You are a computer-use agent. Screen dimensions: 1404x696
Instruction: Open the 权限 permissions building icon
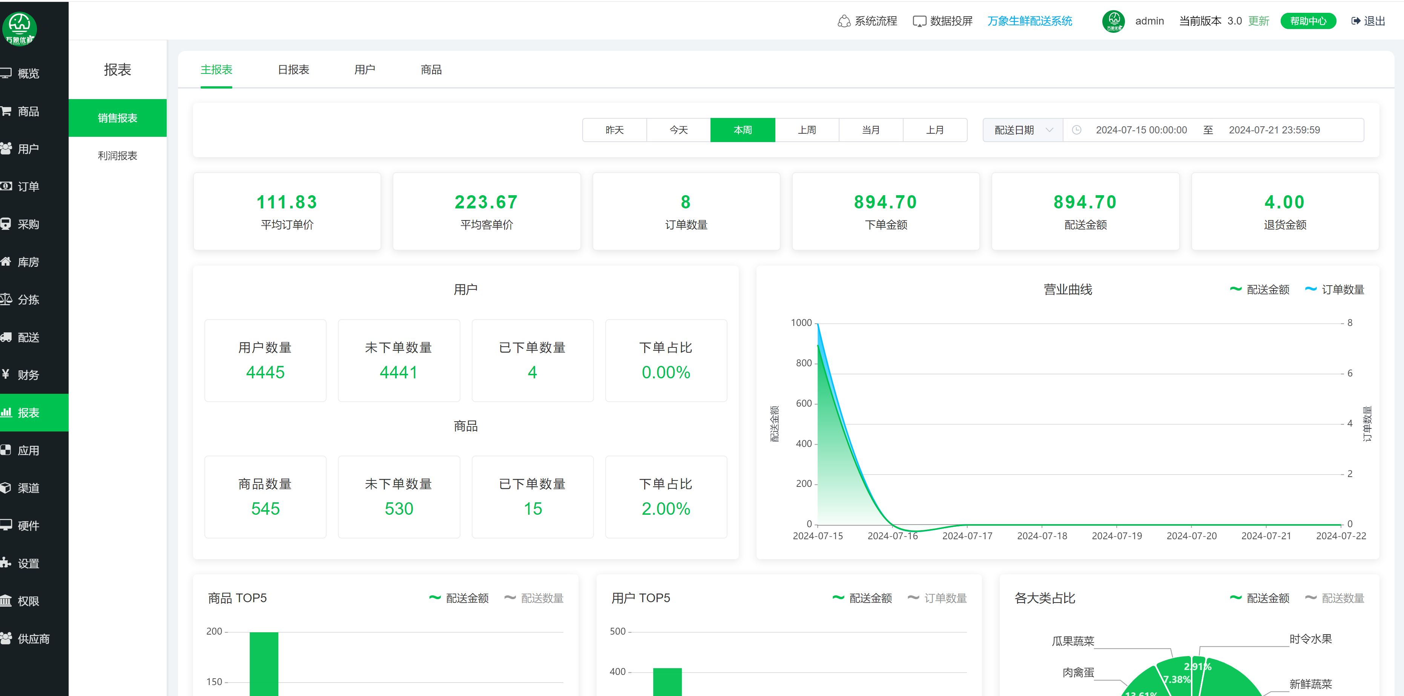[5, 601]
